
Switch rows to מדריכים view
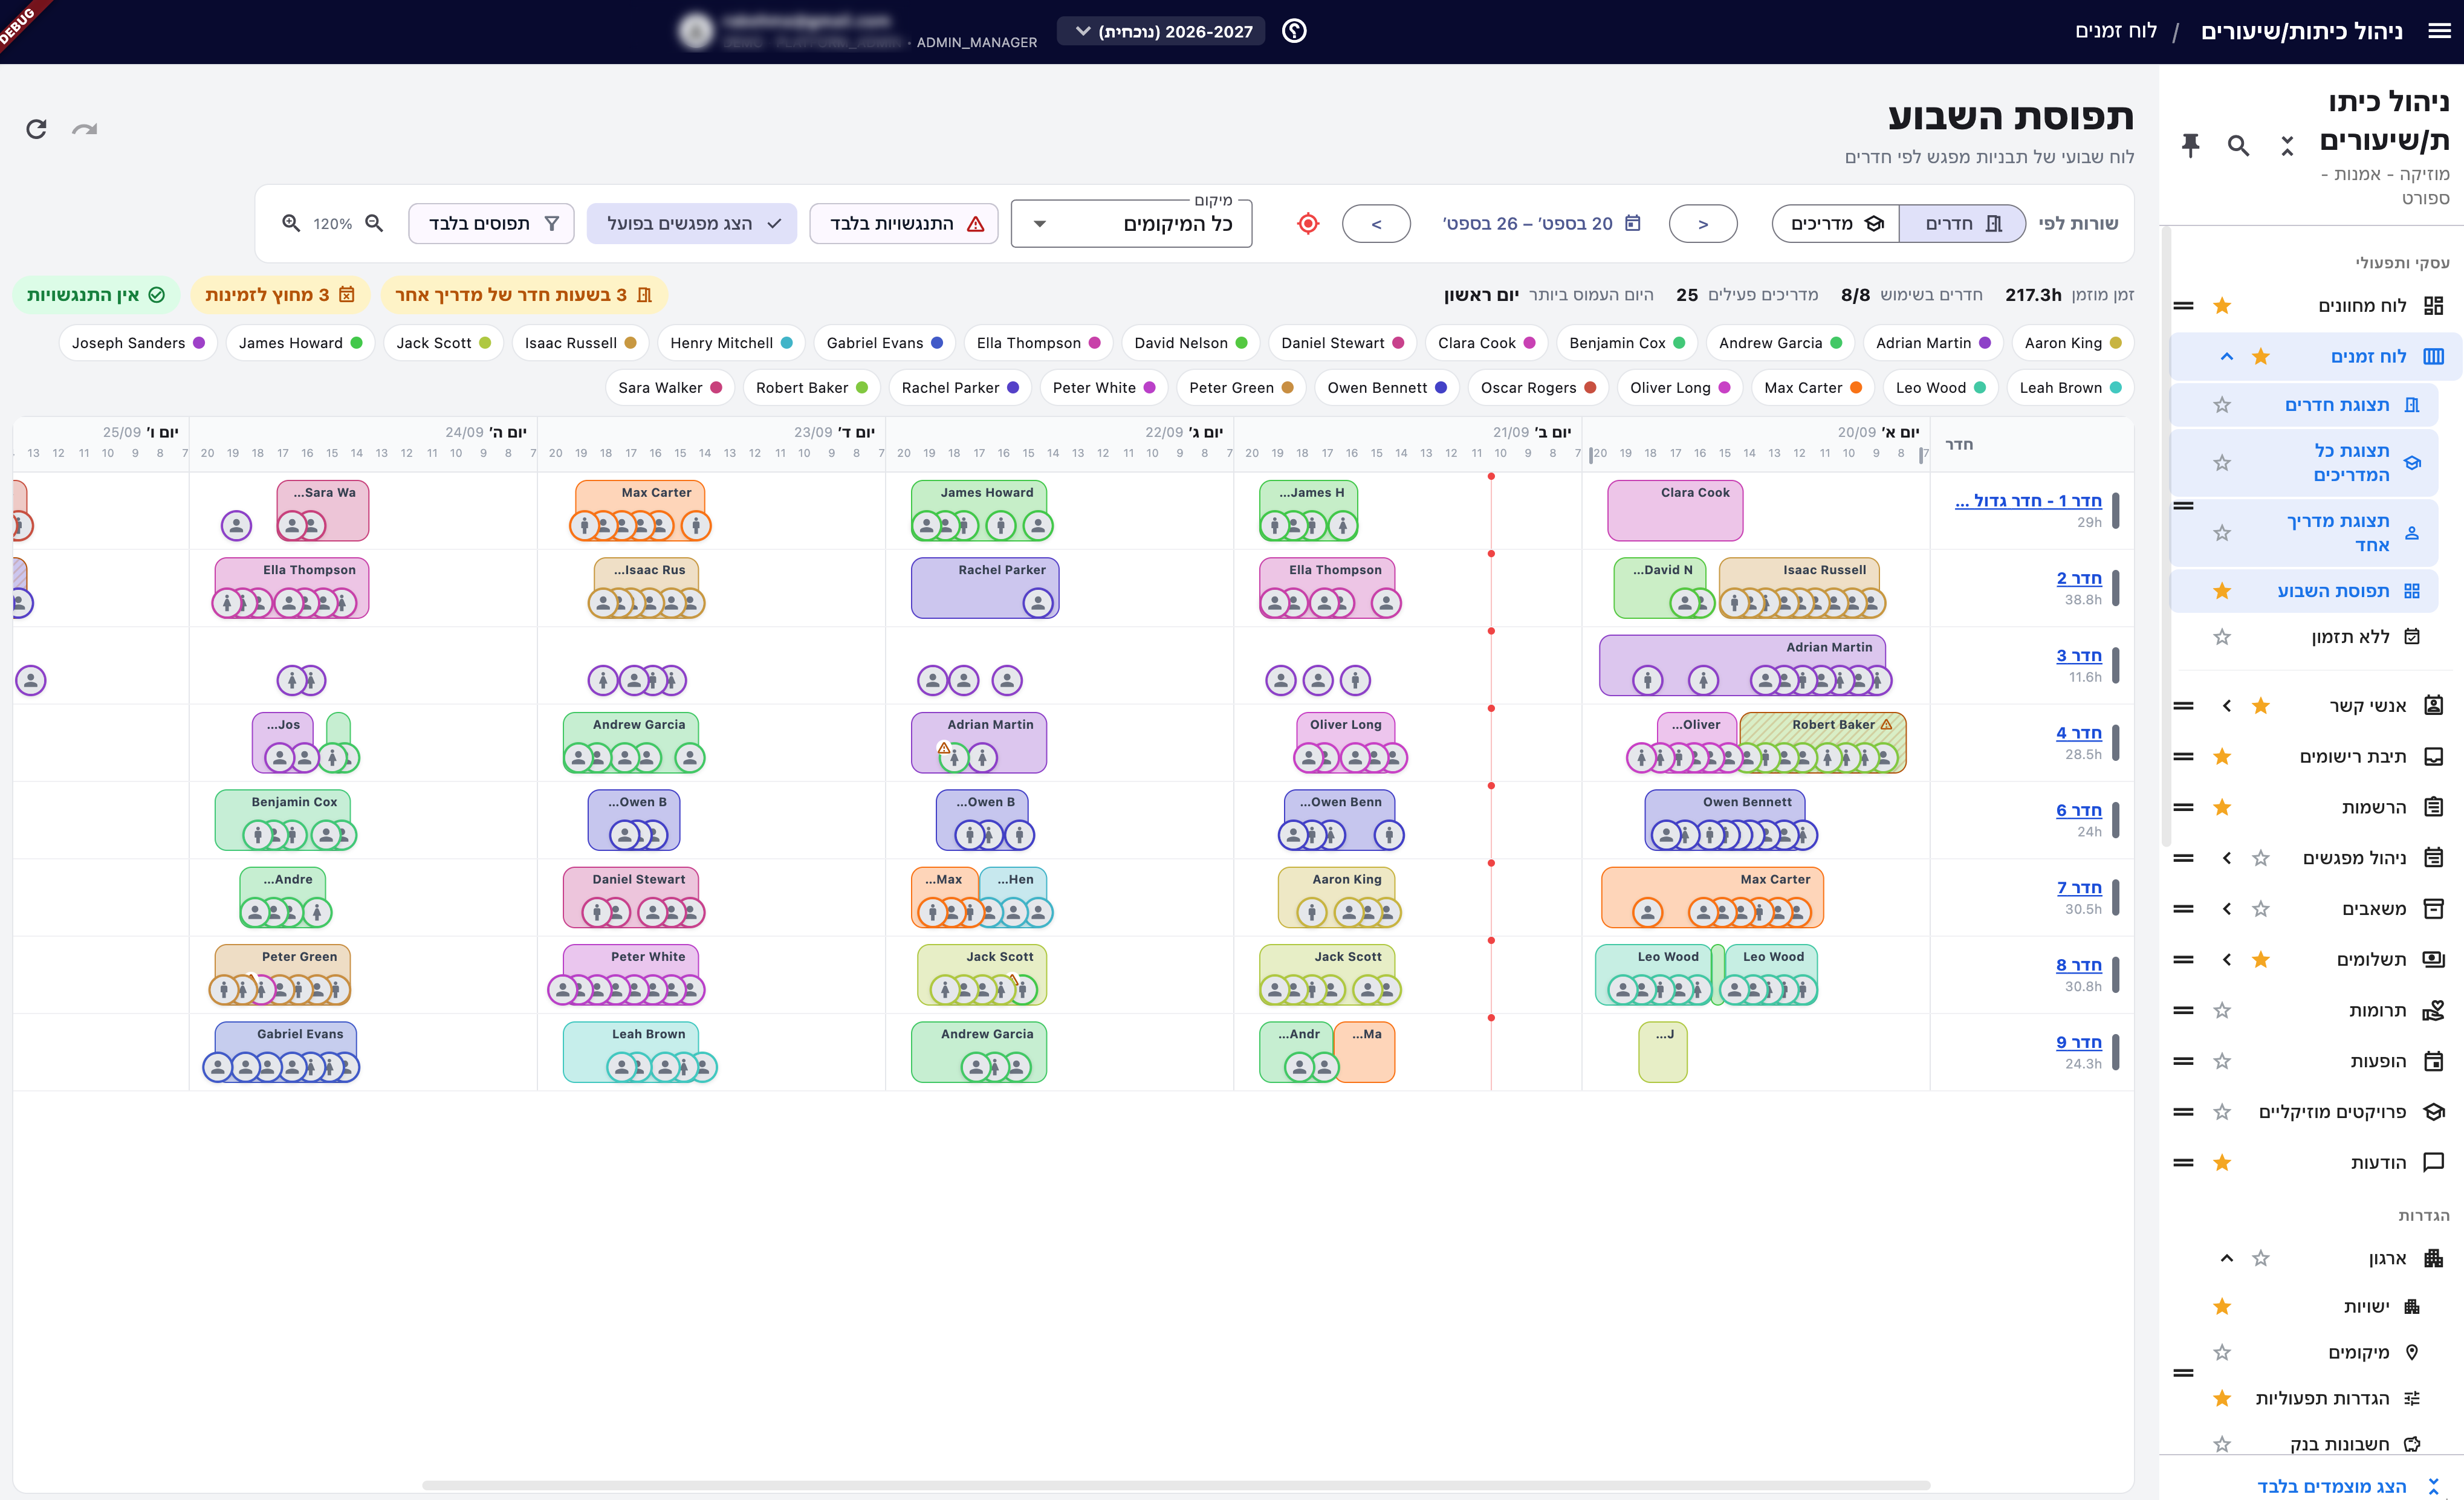pos(1836,224)
